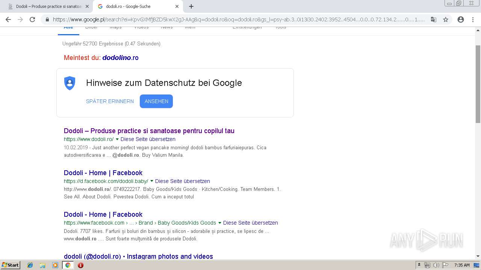Click SPÄTER ERINNERN privacy reminder
The width and height of the screenshot is (481, 270).
[110, 101]
